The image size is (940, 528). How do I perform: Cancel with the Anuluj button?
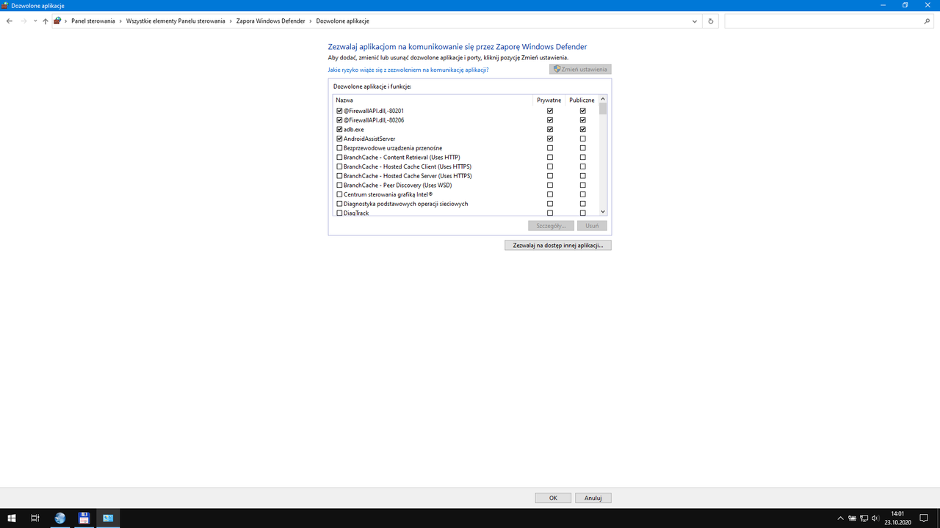(593, 498)
